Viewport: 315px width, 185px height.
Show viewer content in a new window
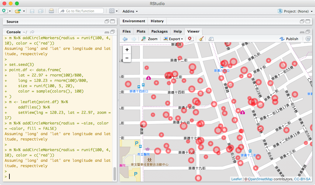pos(211,39)
